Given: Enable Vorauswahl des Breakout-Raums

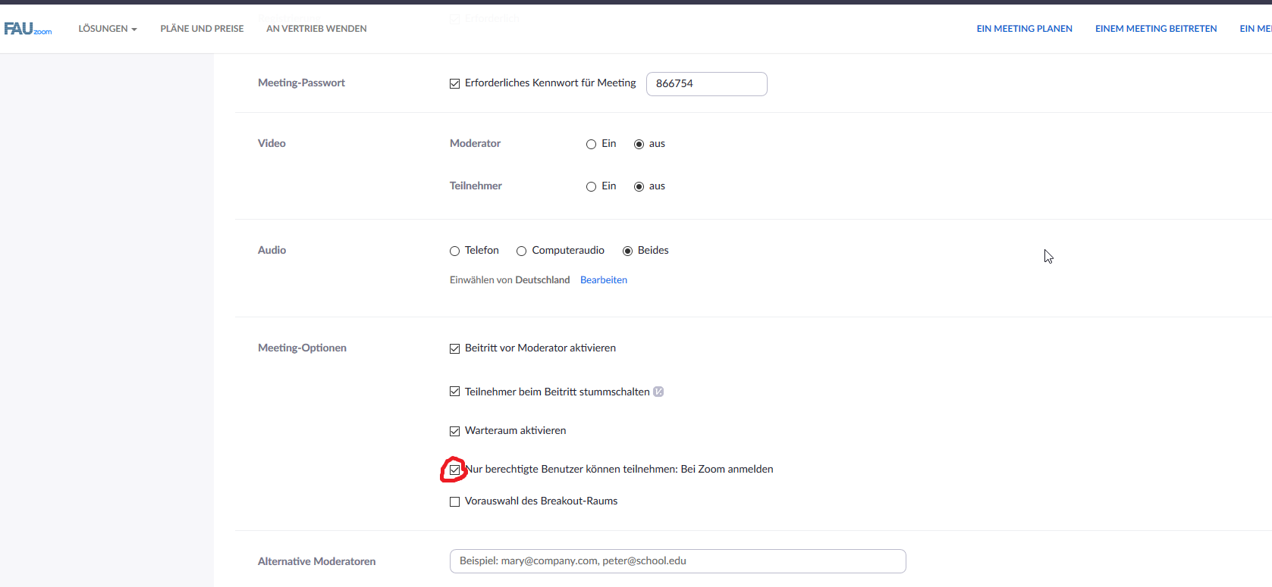Looking at the screenshot, I should coord(455,501).
